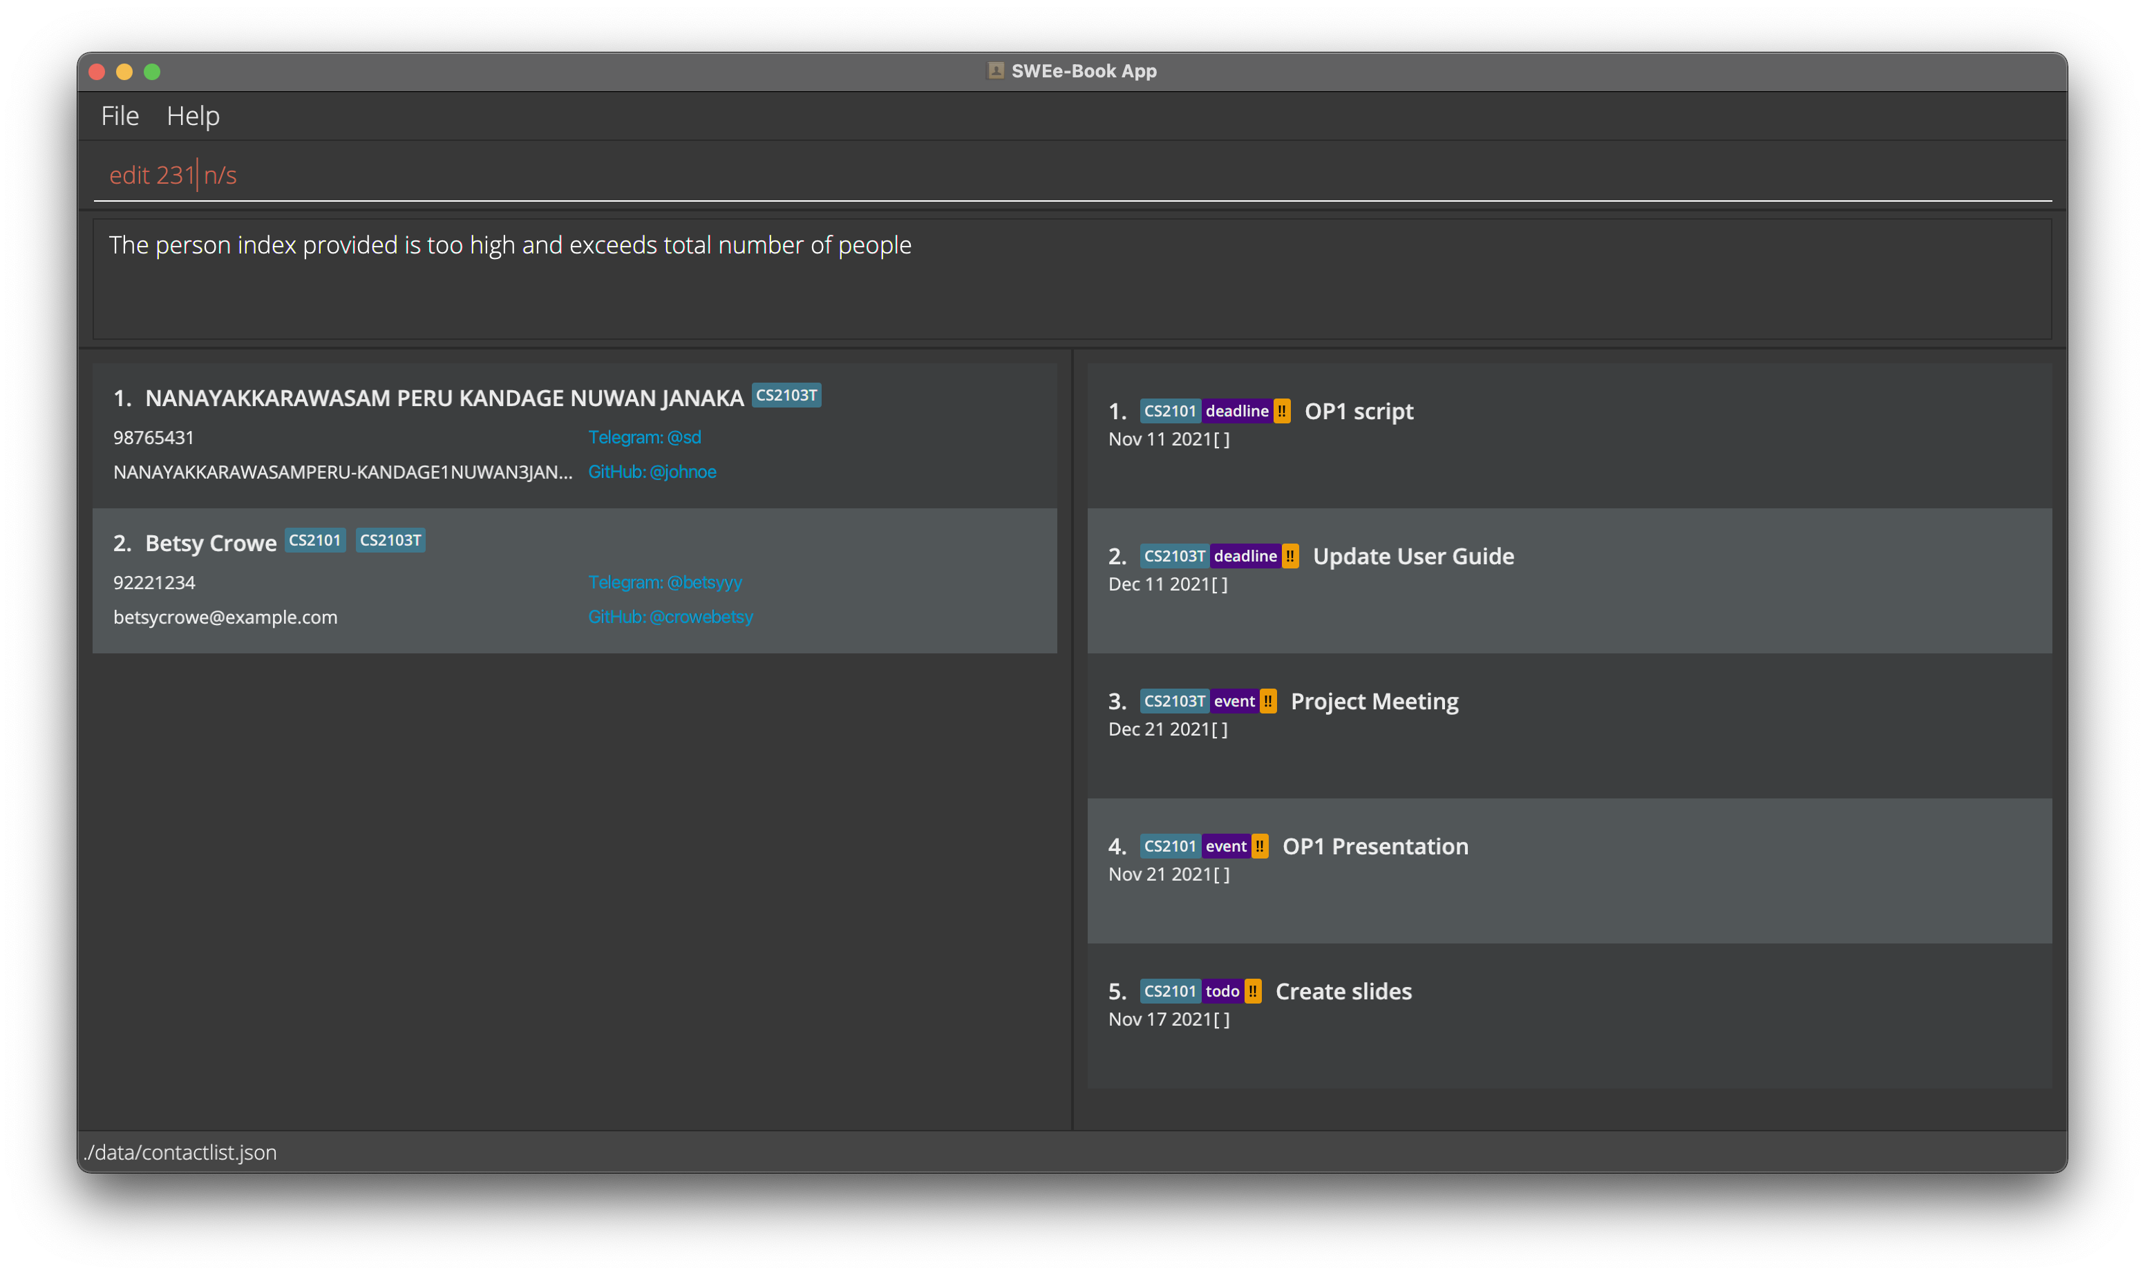Click the priority icon on Project Meeting task
Screen dimensions: 2145x1275
click(x=1267, y=701)
